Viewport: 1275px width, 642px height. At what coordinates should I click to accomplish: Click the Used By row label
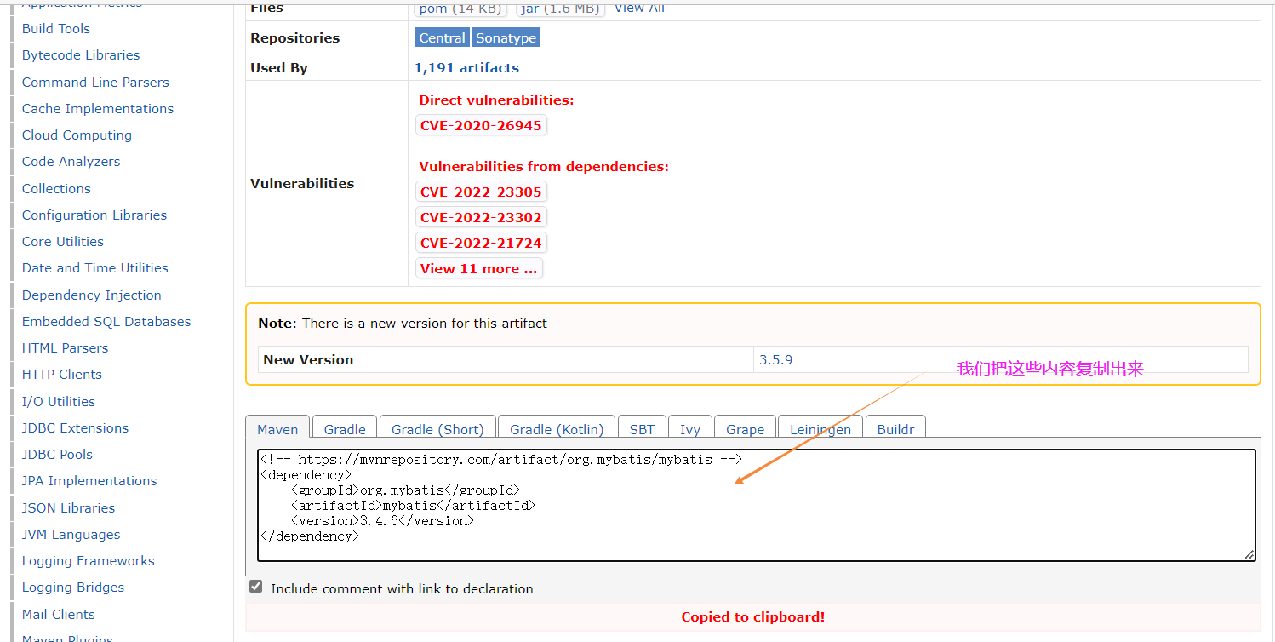pos(279,67)
